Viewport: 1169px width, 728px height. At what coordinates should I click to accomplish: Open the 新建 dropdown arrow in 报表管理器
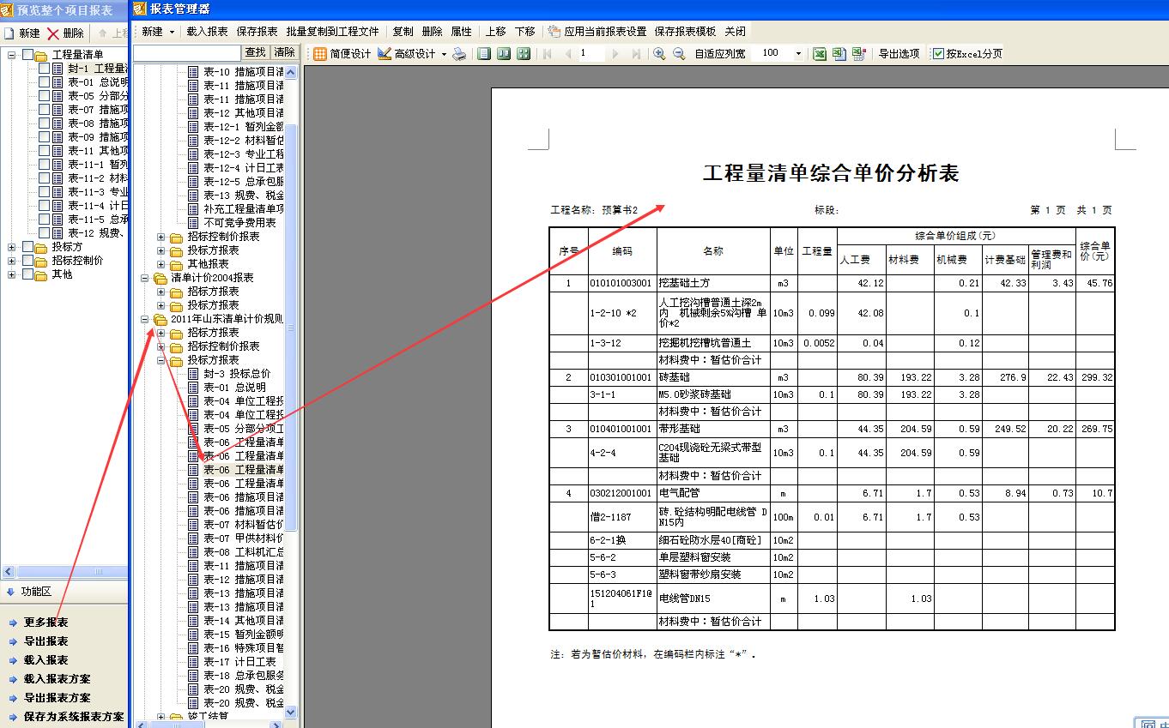(x=172, y=32)
